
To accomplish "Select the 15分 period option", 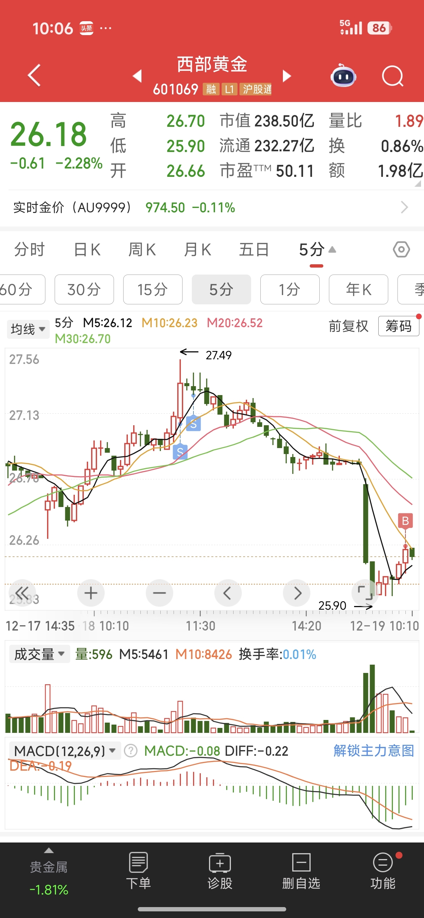I will click(x=153, y=289).
